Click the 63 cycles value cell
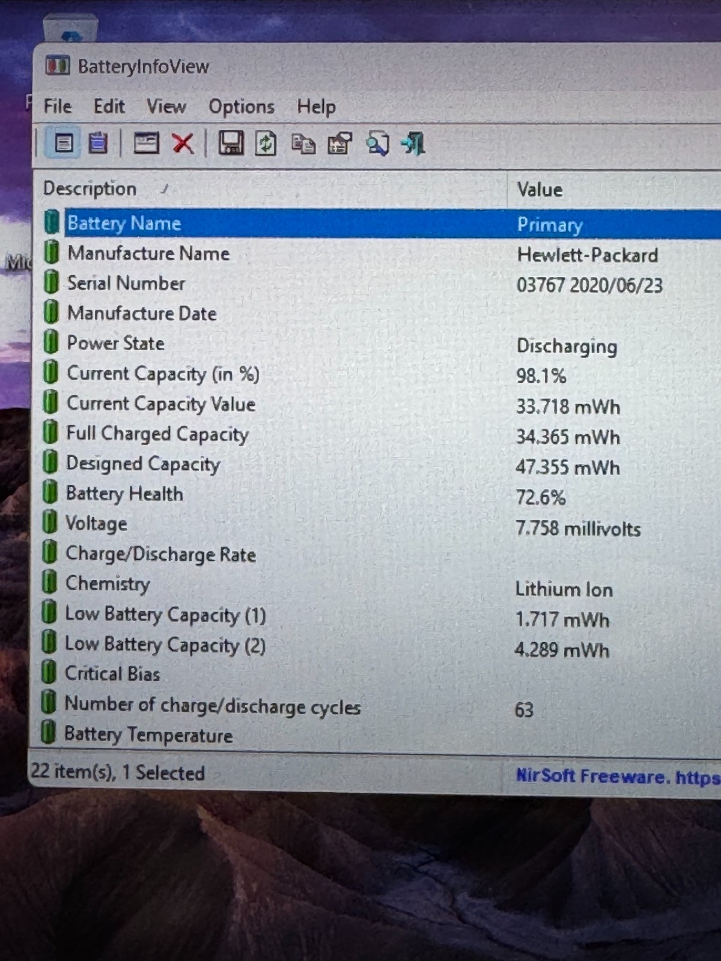Viewport: 721px width, 961px height. coord(524,711)
